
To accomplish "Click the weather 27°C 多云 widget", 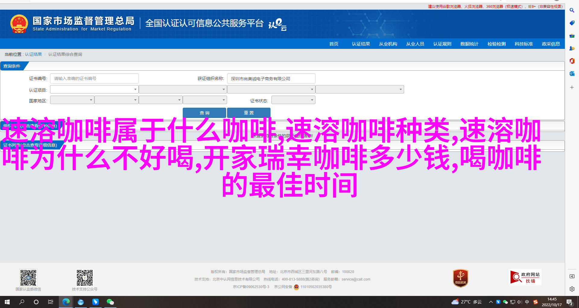I will coord(467,302).
